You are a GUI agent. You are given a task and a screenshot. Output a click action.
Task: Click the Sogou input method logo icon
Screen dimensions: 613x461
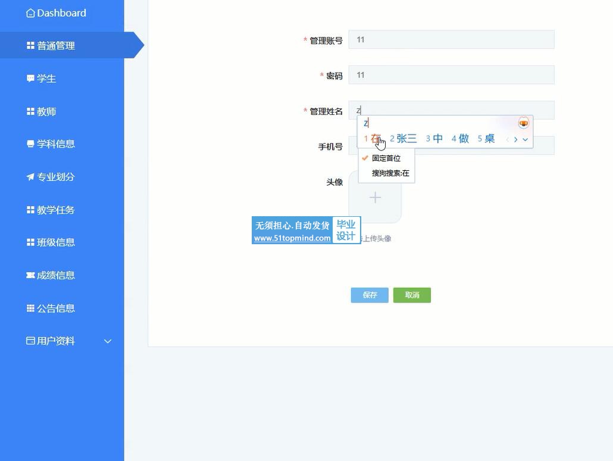(x=523, y=123)
